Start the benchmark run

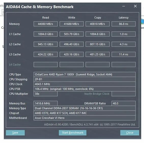click(x=73, y=133)
